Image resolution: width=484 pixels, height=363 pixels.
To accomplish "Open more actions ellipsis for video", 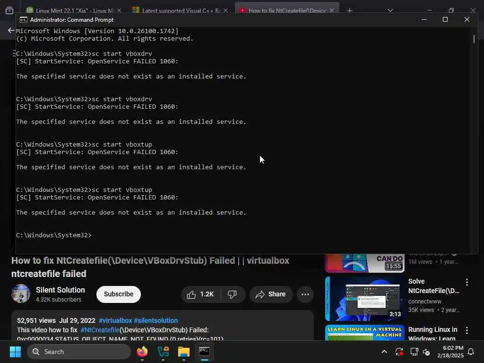I will click(305, 294).
